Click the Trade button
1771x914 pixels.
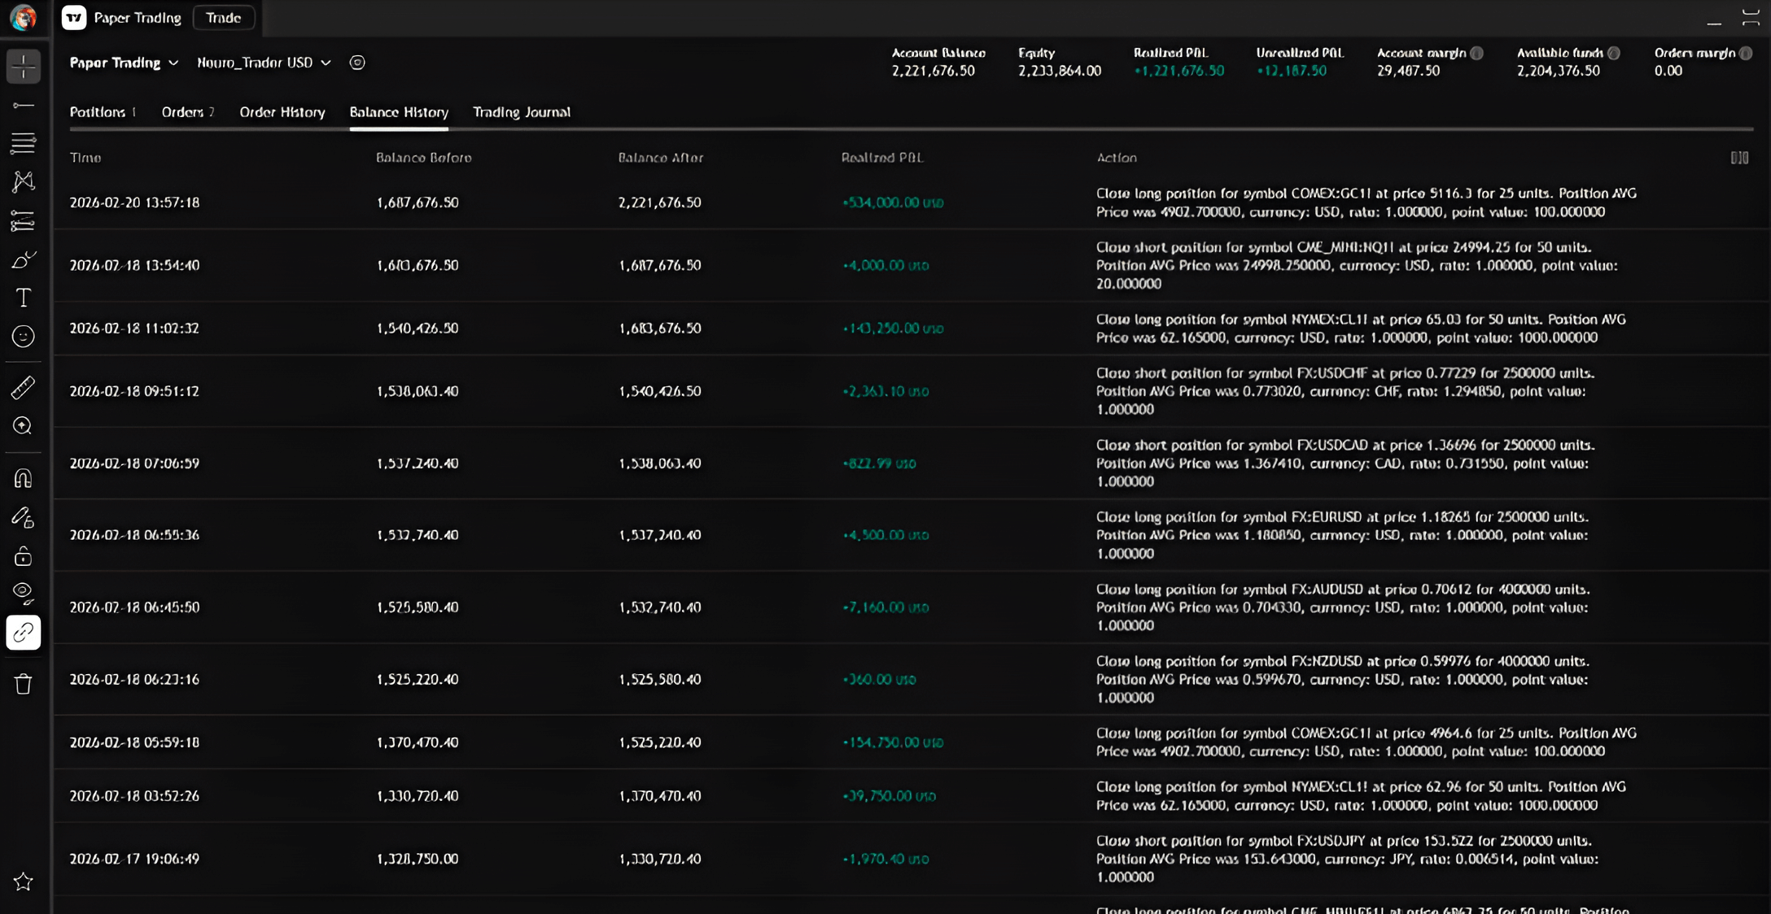coord(223,18)
